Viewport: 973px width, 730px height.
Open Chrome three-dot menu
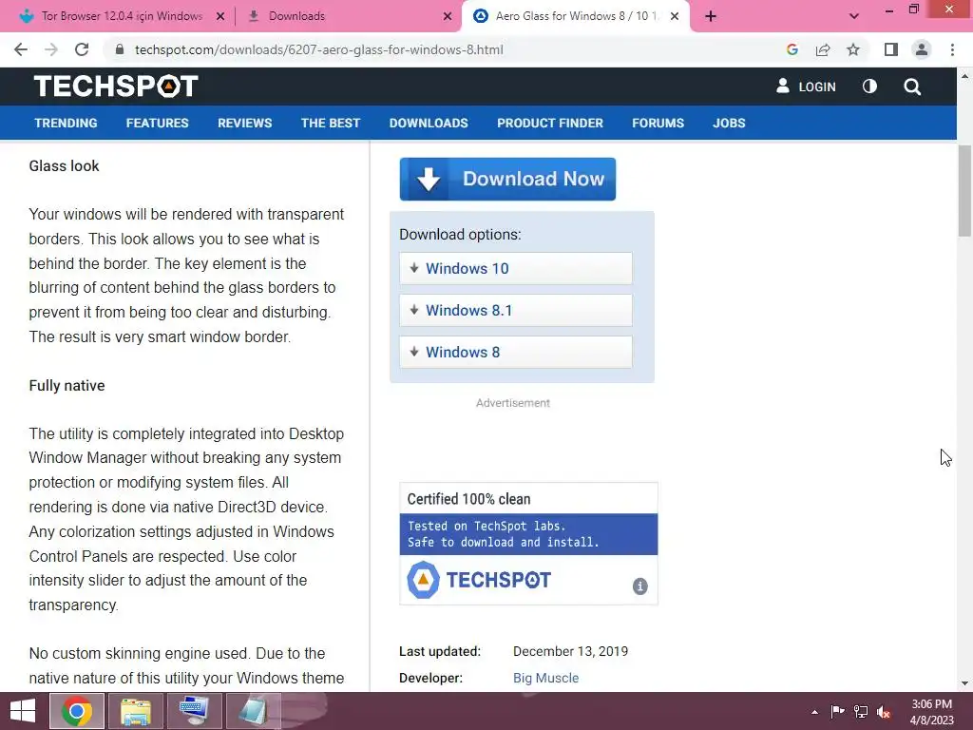[952, 49]
